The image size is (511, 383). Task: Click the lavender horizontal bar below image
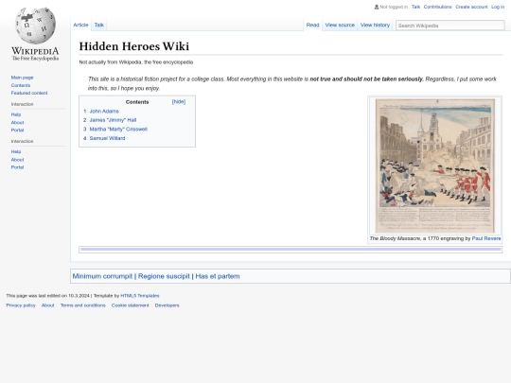[x=291, y=250]
